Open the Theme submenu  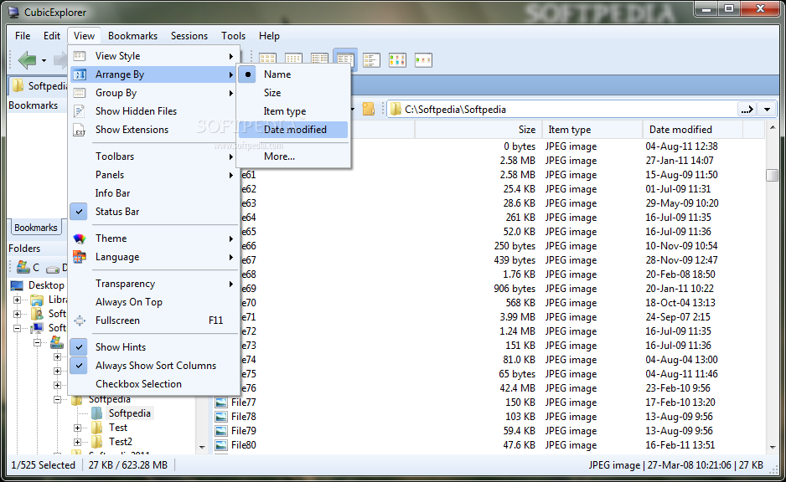click(x=153, y=238)
